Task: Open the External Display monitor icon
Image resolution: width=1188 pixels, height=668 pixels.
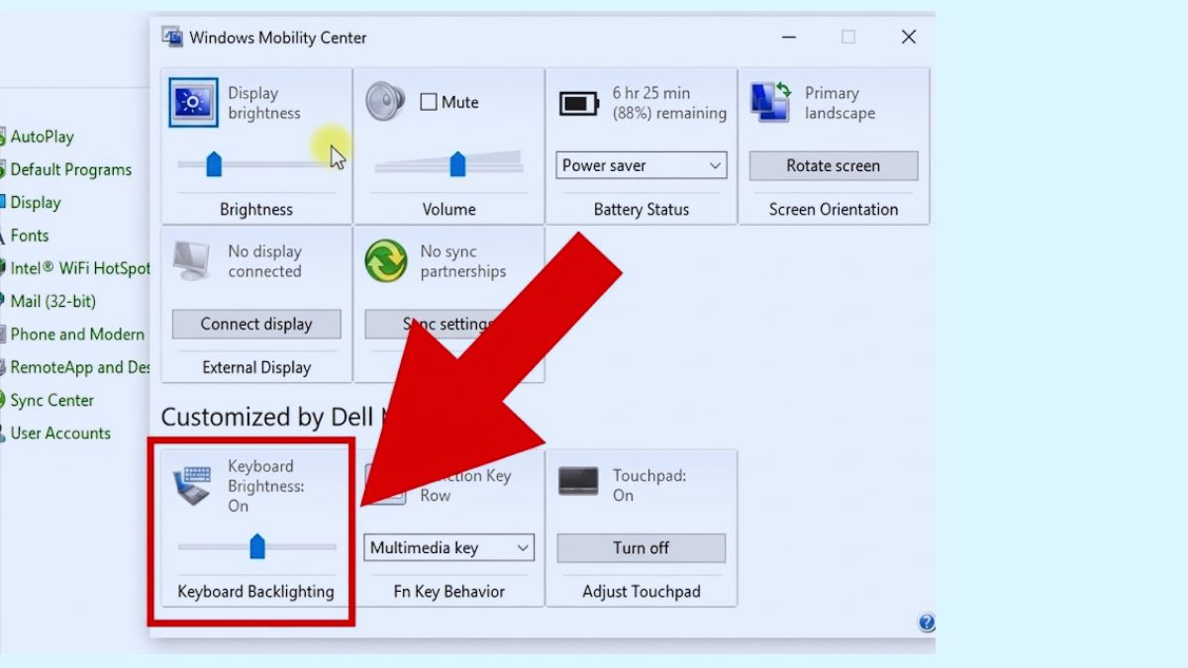Action: click(x=192, y=260)
